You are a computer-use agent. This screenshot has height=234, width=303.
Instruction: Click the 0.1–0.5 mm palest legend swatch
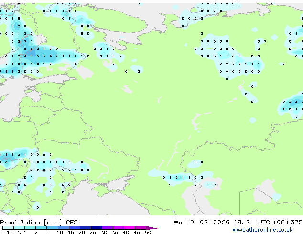[x=8, y=228]
